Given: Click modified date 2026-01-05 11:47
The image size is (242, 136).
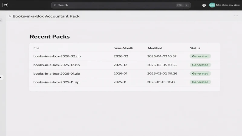Looking at the screenshot, I should (x=161, y=82).
